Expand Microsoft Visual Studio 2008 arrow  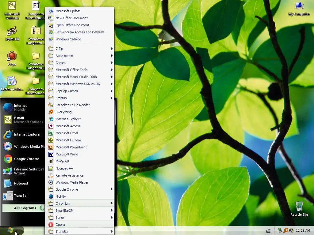coord(112,77)
